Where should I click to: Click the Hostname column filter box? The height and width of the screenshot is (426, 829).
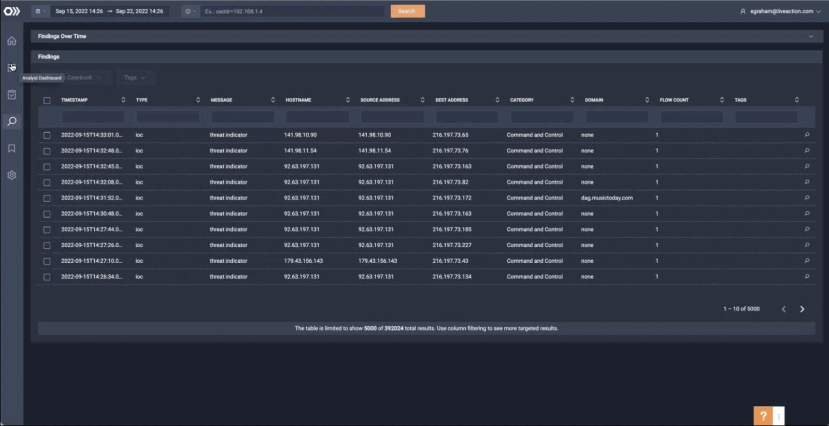click(318, 117)
